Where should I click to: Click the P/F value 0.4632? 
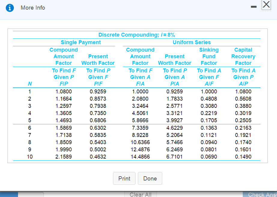pos(98,157)
